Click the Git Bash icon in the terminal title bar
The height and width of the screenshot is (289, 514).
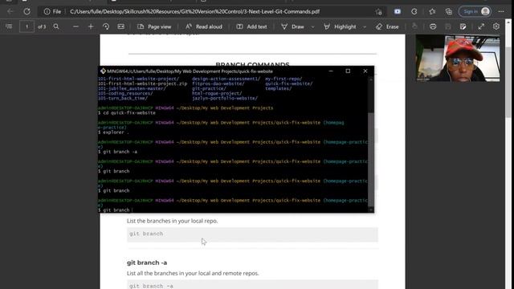[103, 71]
